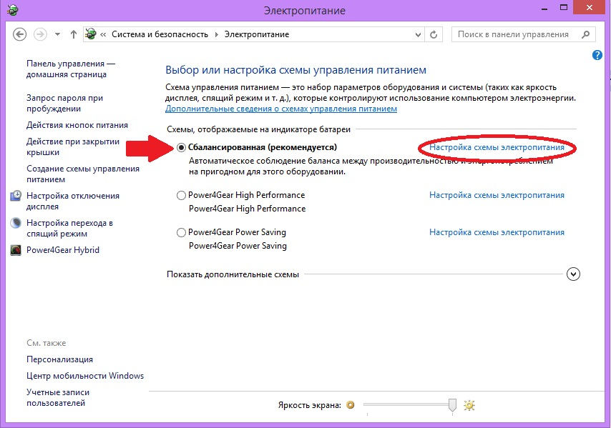
Task: Click the display shutoff icon in the sidebar
Action: pyautogui.click(x=16, y=196)
